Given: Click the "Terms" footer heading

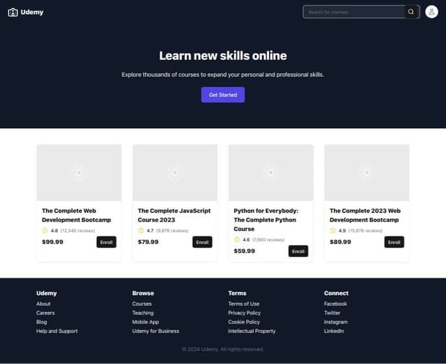Looking at the screenshot, I should click(x=237, y=293).
